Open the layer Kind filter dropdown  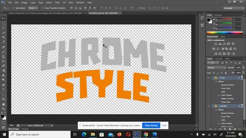[x=213, y=63]
